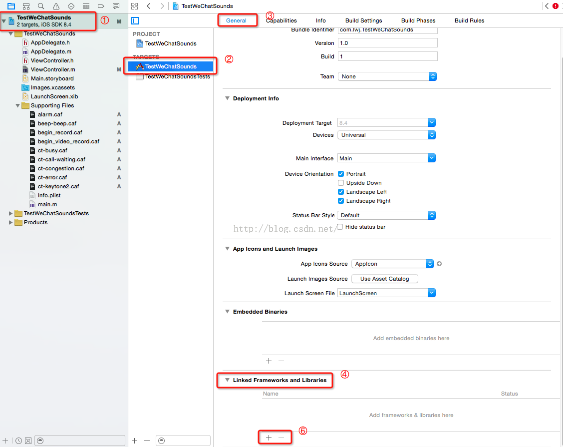
Task: Enable the Hide status bar checkbox
Action: tap(340, 227)
